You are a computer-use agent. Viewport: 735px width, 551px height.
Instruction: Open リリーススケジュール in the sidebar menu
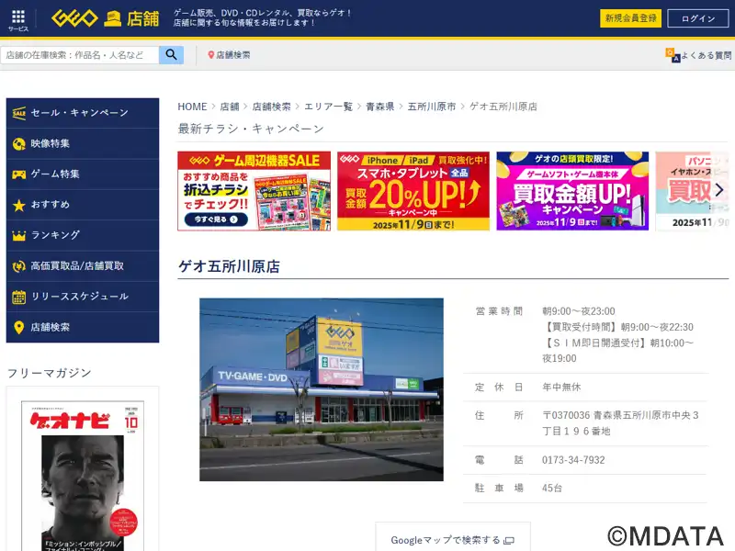coord(83,297)
